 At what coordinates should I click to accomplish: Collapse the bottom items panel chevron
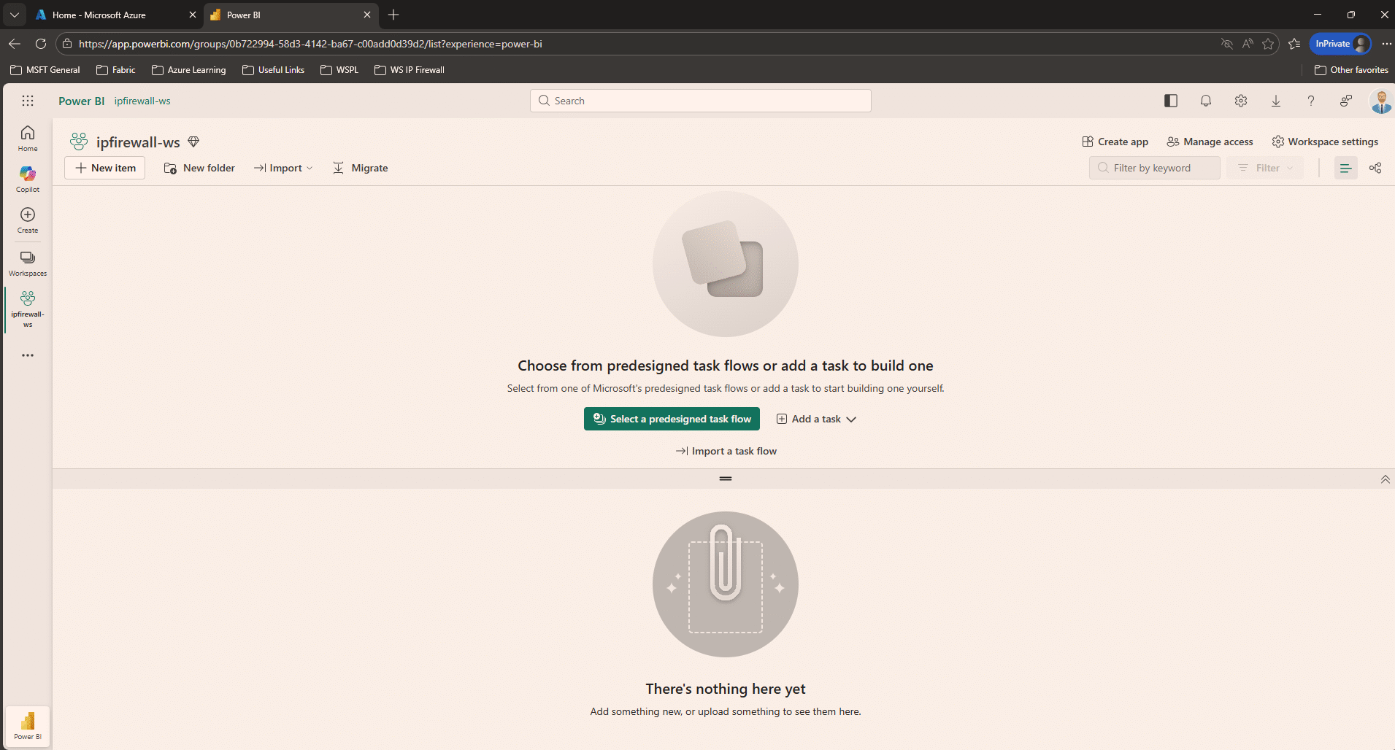(1384, 479)
